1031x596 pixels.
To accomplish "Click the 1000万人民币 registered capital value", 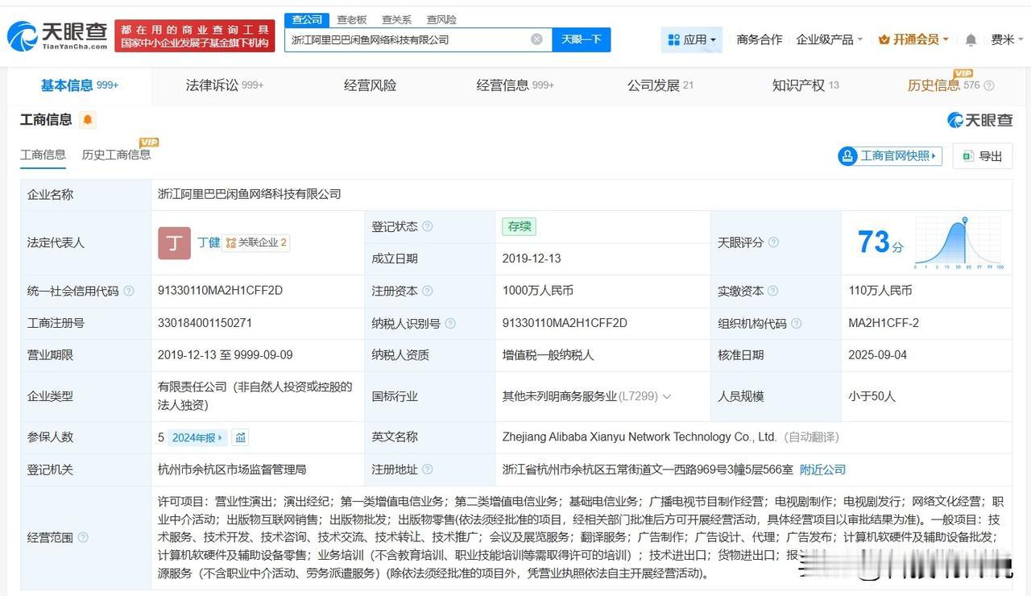I will pyautogui.click(x=538, y=291).
